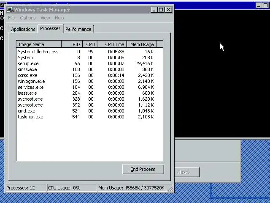Switch to the Applications tab
270x203 pixels.
pyautogui.click(x=23, y=29)
